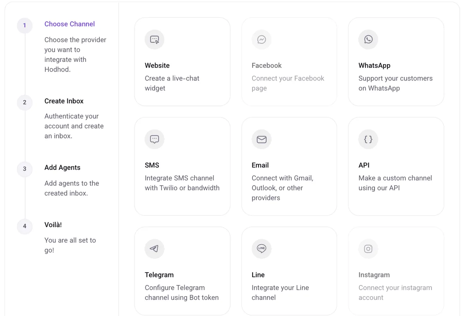
Task: Click the Website live-chat widget icon
Action: [x=155, y=39]
